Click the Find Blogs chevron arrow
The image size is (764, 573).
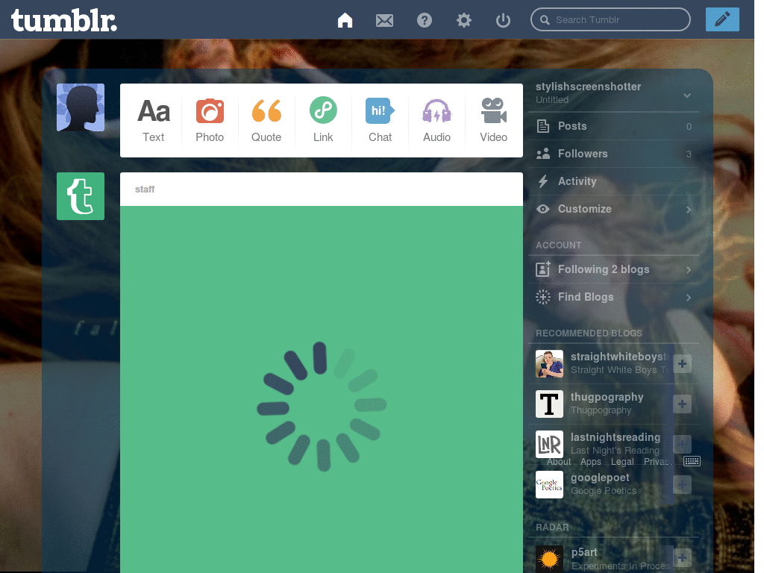(x=689, y=297)
